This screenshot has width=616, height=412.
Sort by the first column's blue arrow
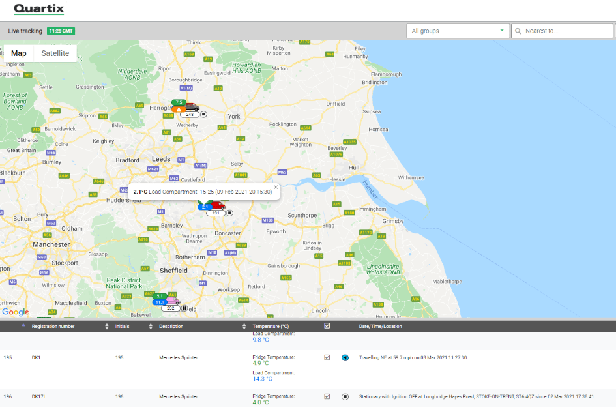(x=23, y=325)
